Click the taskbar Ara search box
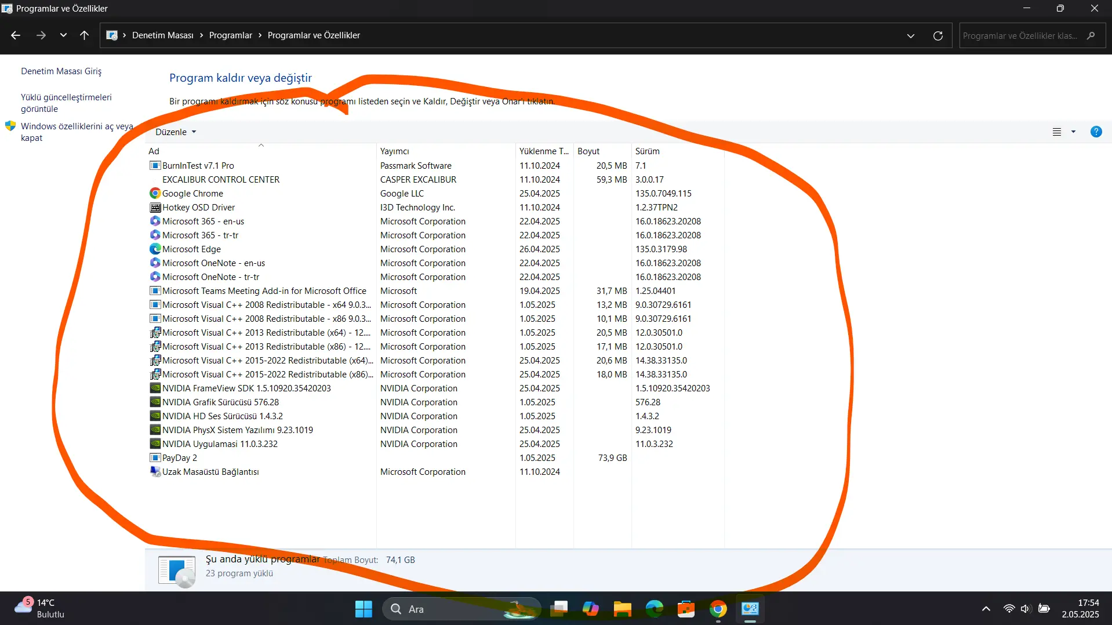This screenshot has height=625, width=1112. pyautogui.click(x=461, y=609)
